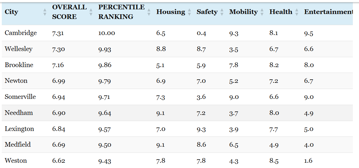Viewport: 359px width, 168px height.
Task: Click the Health column sort arrows
Action: [297, 12]
